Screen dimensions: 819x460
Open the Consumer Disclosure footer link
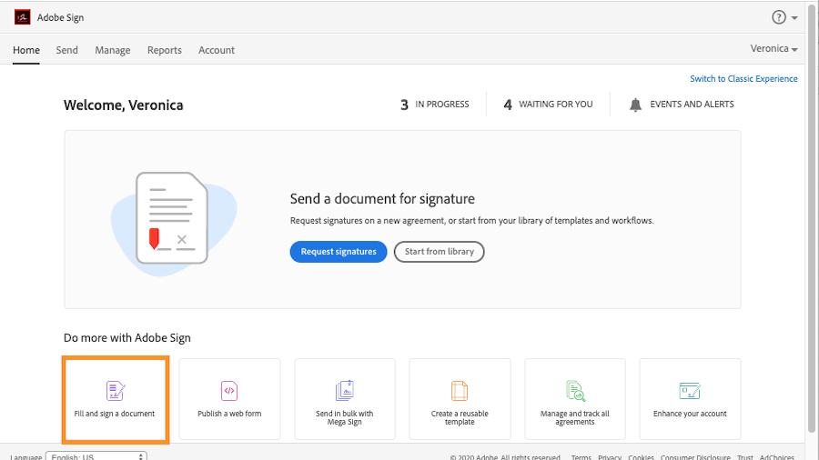(x=695, y=457)
